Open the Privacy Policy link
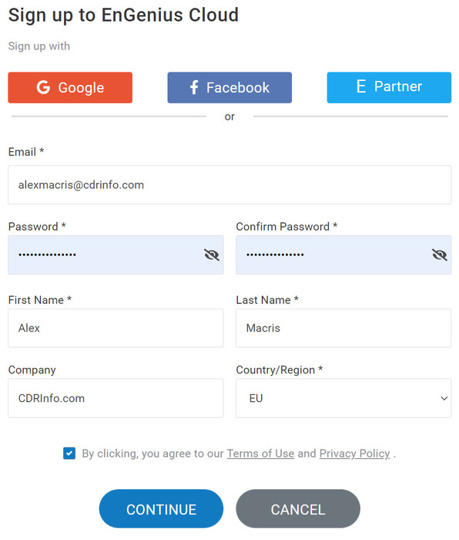The width and height of the screenshot is (459, 540). 355,454
